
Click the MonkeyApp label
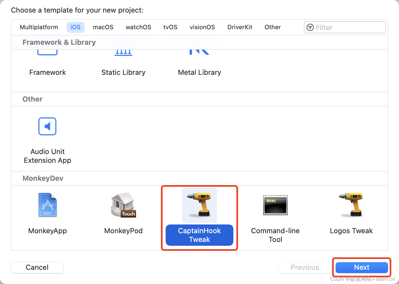pyautogui.click(x=48, y=231)
